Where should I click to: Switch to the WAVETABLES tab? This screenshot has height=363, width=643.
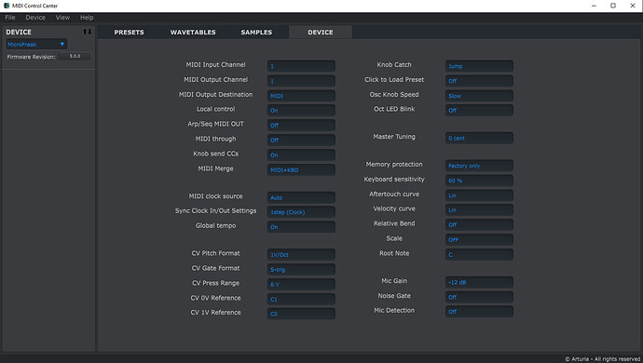[193, 32]
